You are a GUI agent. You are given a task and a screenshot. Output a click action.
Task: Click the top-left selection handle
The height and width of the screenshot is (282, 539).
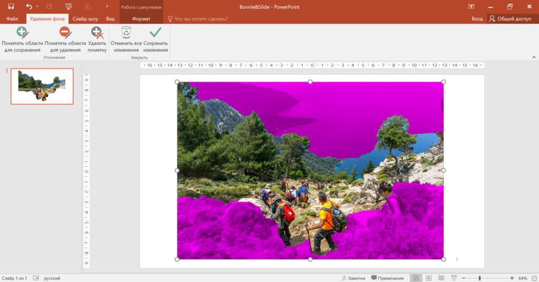point(177,82)
